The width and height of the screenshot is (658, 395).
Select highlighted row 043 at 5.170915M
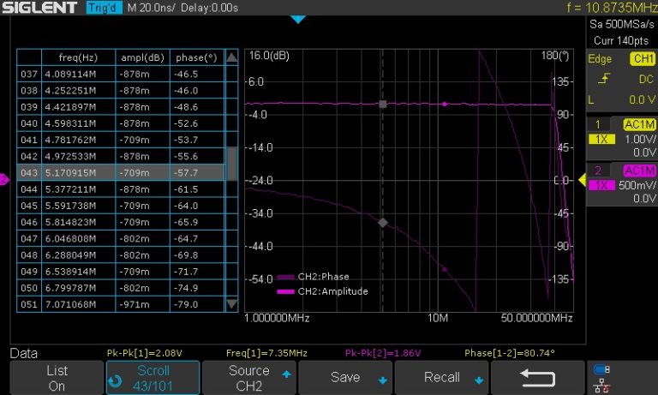(120, 173)
